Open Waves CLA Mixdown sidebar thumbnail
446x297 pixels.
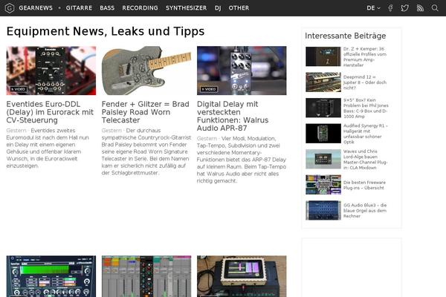tap(323, 159)
